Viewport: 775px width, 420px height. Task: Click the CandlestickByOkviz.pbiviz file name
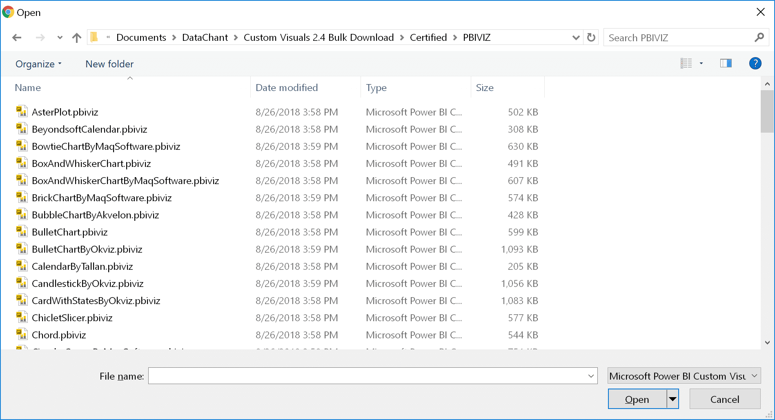pos(88,284)
